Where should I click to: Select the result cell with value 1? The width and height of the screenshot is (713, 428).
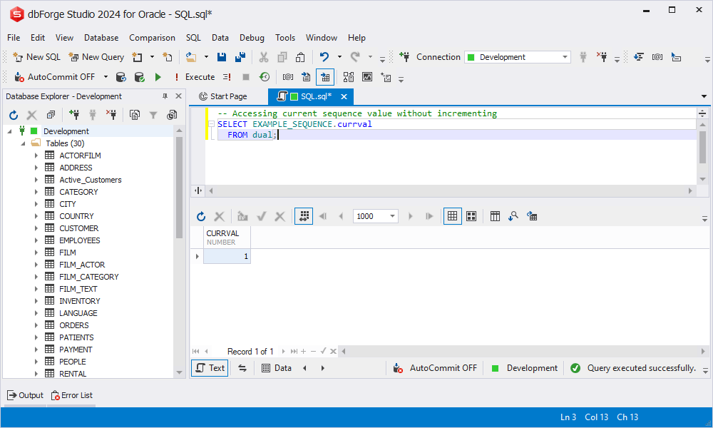[x=227, y=257]
